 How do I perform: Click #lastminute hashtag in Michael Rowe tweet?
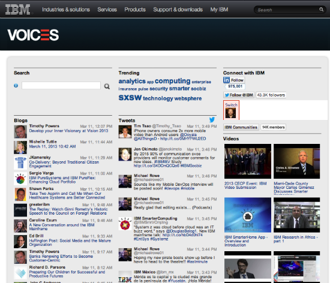[x=197, y=262]
